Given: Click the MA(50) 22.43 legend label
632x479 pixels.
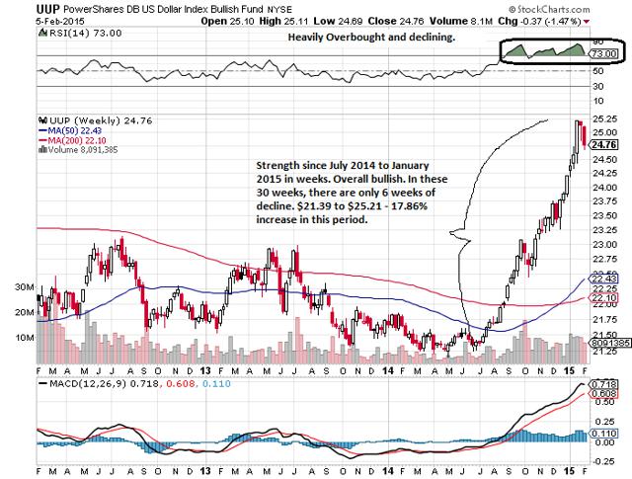Looking at the screenshot, I should pos(75,130).
